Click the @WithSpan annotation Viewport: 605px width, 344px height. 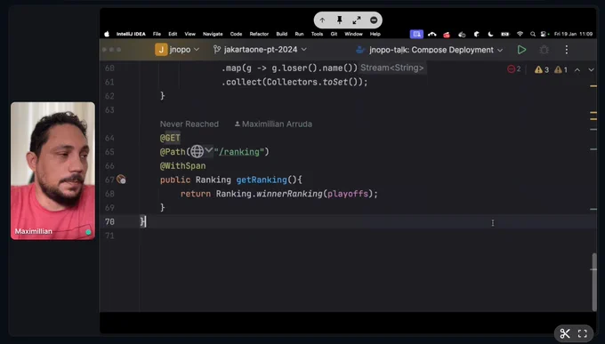coord(183,166)
